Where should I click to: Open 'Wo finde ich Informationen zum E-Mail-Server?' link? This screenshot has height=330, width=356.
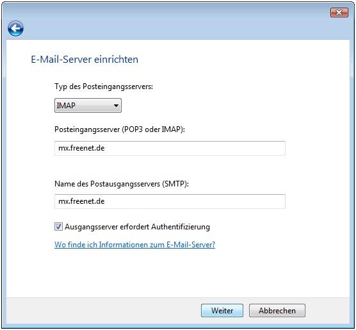pyautogui.click(x=134, y=245)
